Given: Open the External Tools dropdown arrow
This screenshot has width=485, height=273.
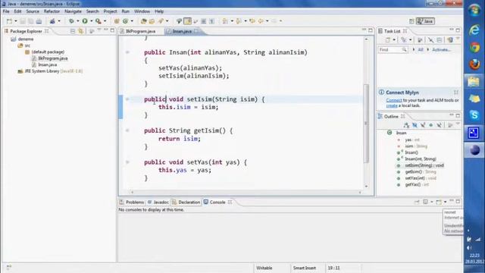Looking at the screenshot, I should (105, 21).
